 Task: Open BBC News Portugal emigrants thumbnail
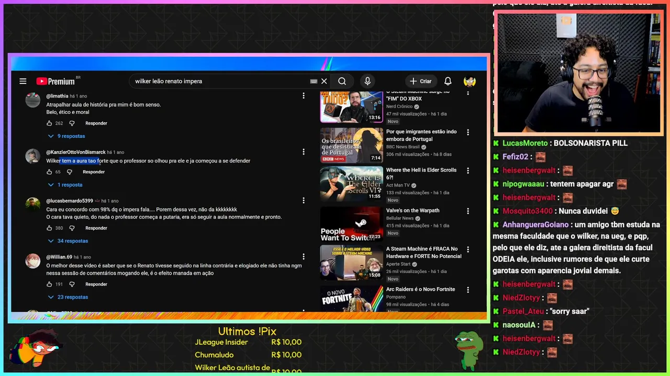[351, 145]
